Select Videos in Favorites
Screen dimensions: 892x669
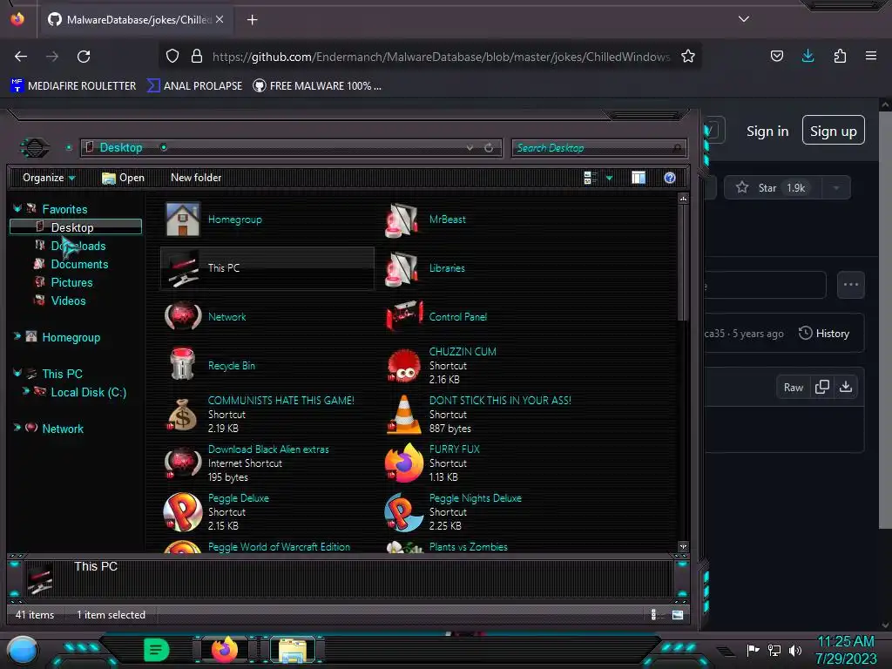click(68, 301)
